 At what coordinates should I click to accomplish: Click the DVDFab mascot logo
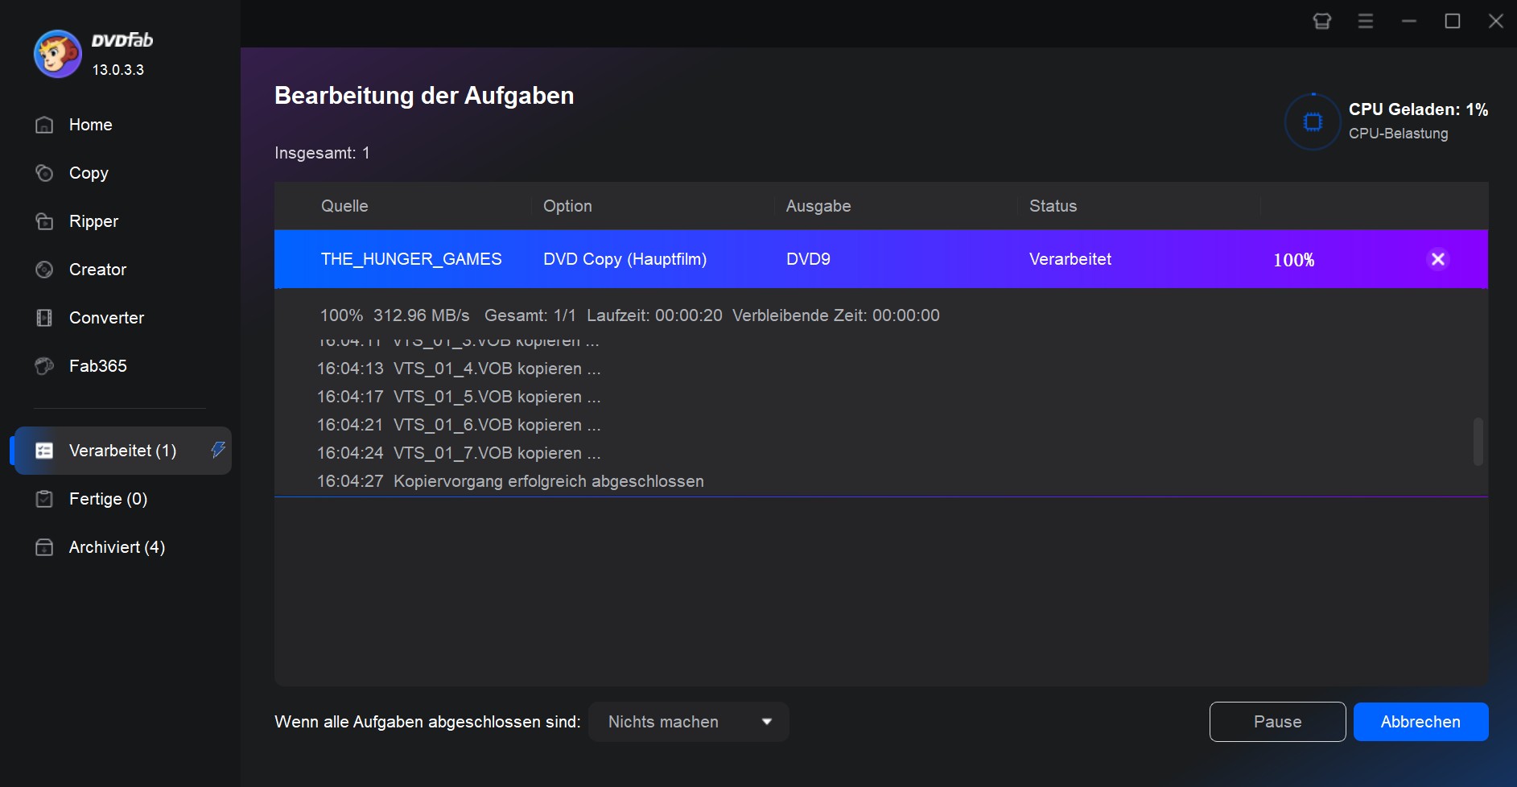[57, 54]
